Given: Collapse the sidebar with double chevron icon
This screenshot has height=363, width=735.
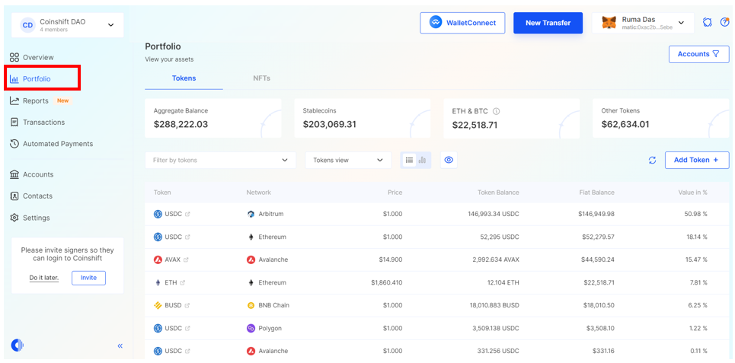Looking at the screenshot, I should 120,346.
